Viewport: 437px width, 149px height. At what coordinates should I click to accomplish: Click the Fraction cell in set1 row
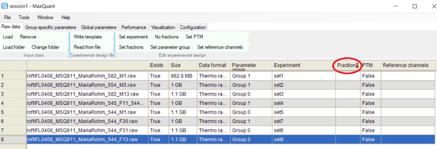point(347,76)
